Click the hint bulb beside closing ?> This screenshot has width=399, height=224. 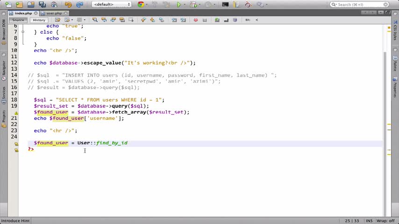coord(16,150)
